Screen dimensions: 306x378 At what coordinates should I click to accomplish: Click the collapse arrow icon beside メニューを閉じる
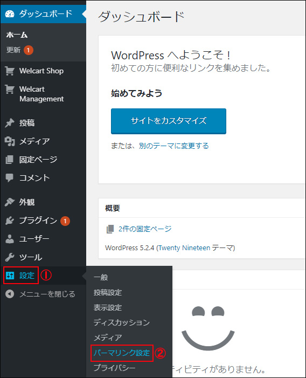[10, 294]
